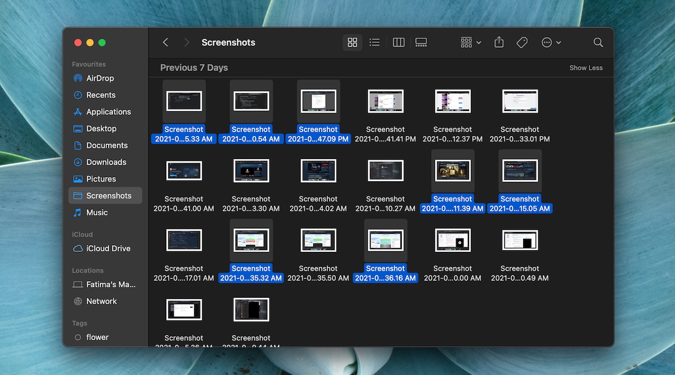This screenshot has width=675, height=375.
Task: Open search with the magnifying glass
Action: tap(598, 42)
